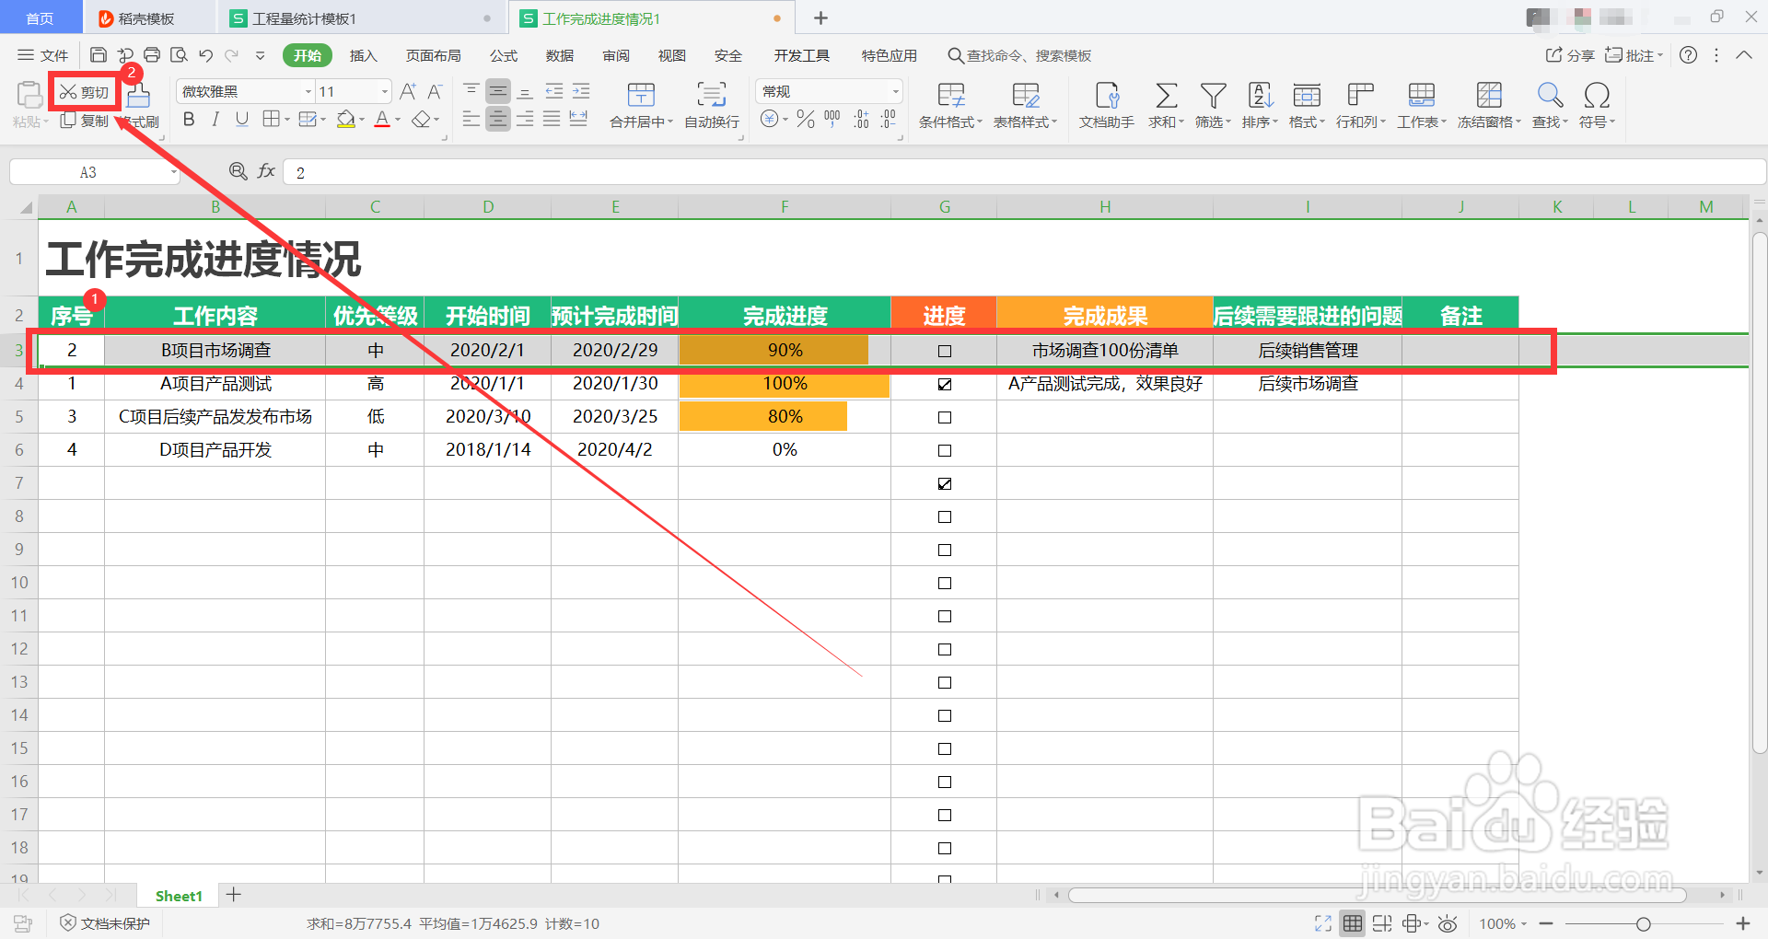The height and width of the screenshot is (939, 1768).
Task: Click Freeze Panes (冻结窗格) icon
Action: click(x=1489, y=95)
